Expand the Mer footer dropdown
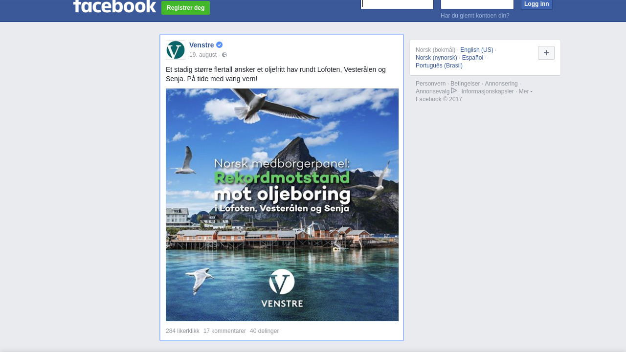The image size is (626, 352). click(525, 91)
